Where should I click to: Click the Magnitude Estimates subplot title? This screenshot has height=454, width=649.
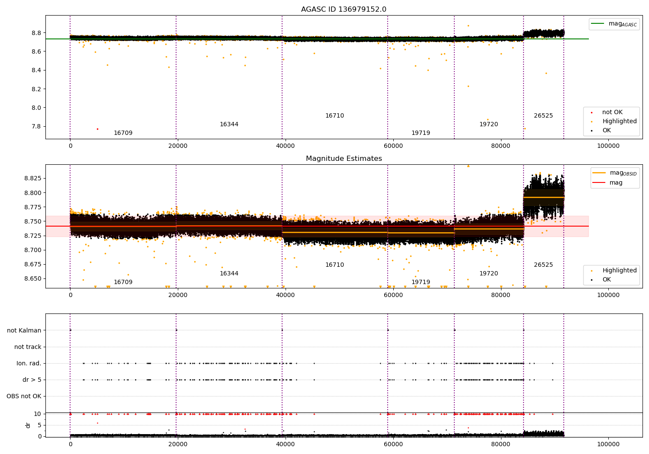(344, 159)
